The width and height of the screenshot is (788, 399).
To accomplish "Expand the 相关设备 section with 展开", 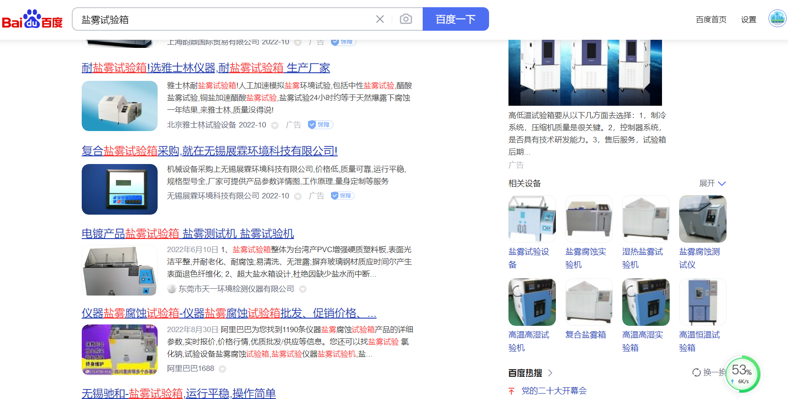I will click(x=712, y=183).
